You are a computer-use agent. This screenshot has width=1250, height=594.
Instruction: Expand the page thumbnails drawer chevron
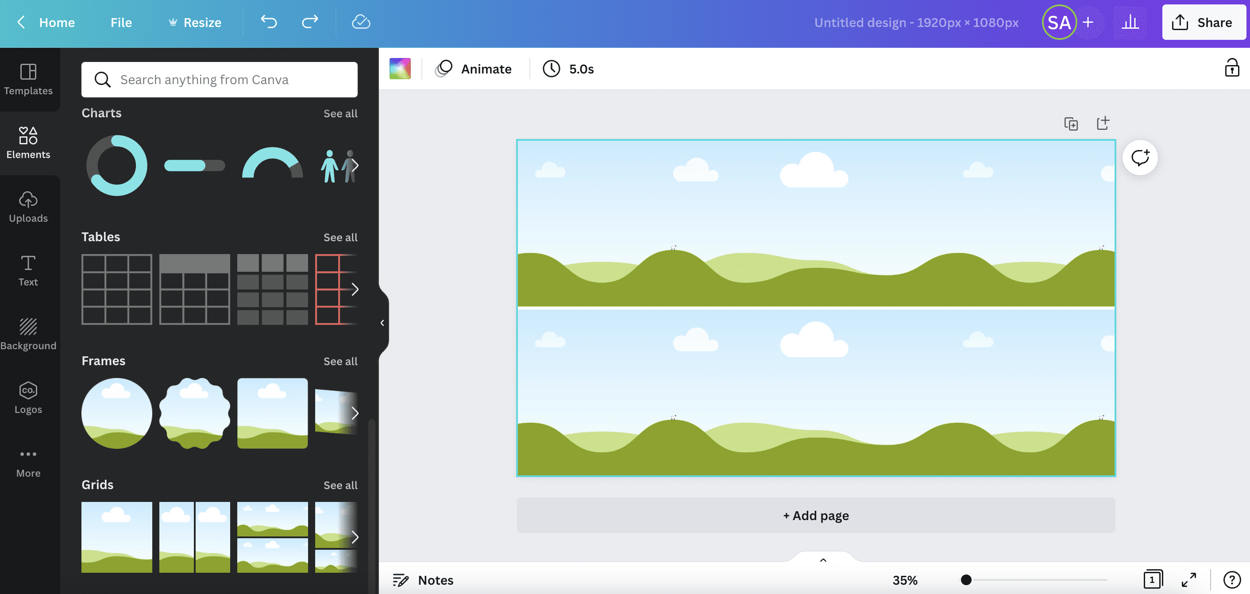tap(823, 560)
